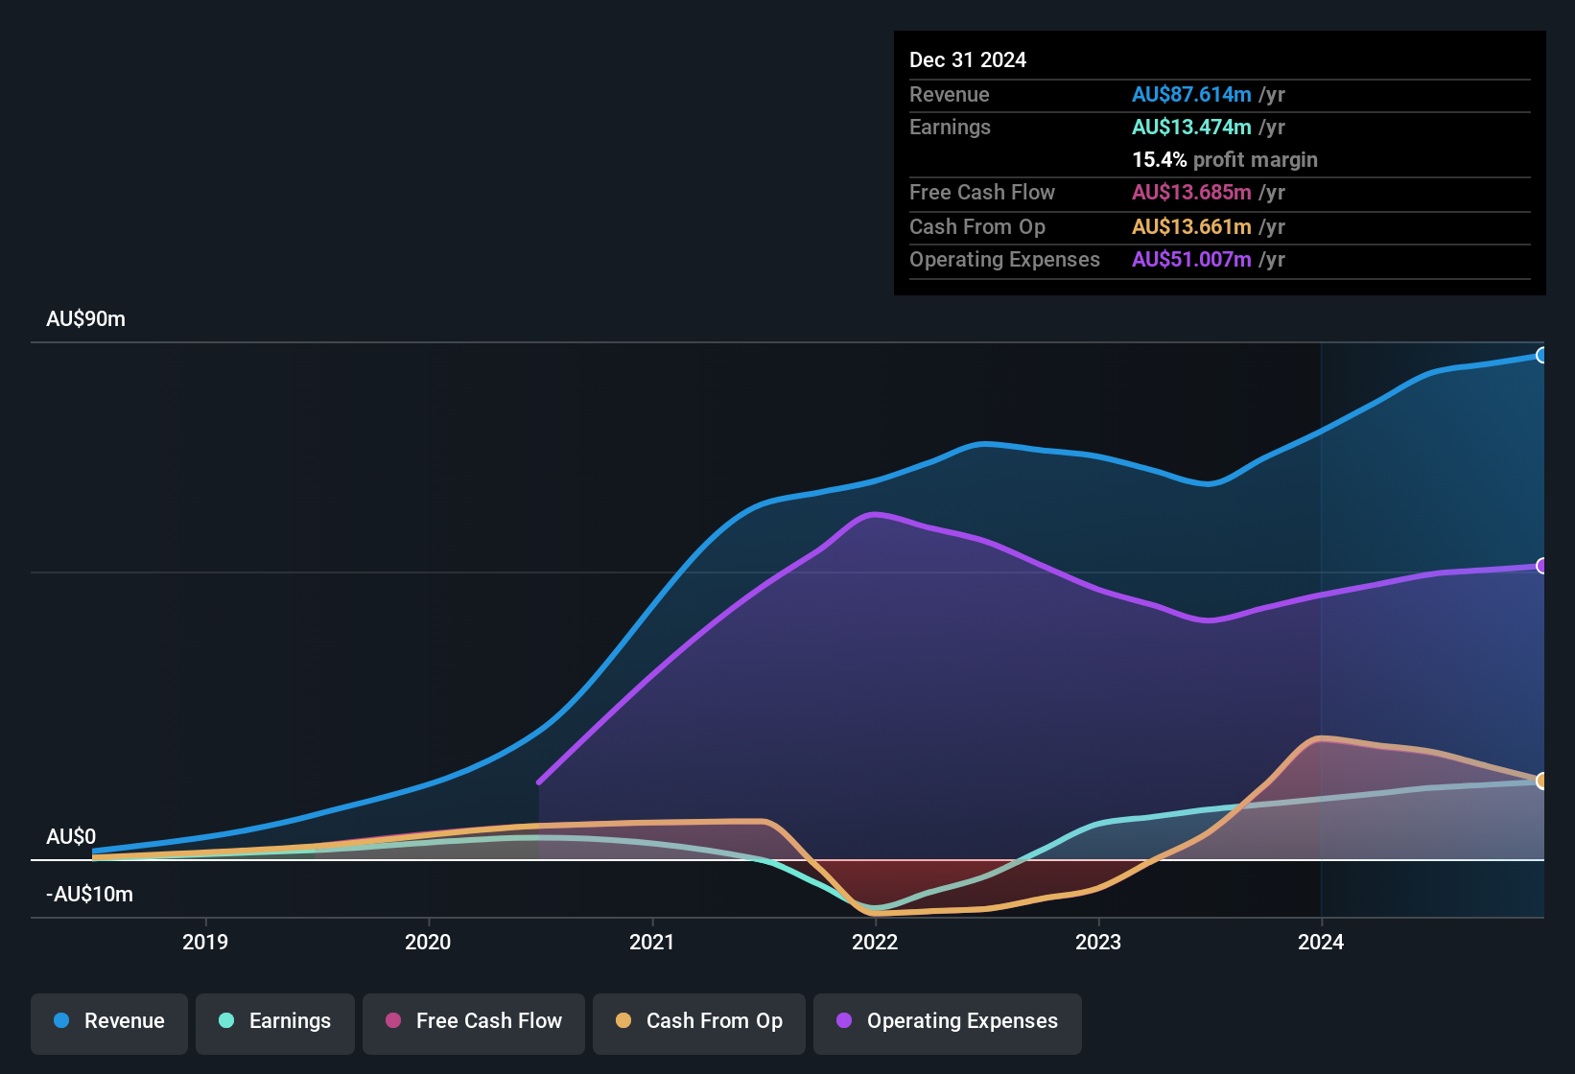1575x1074 pixels.
Task: Click the 2021 x-axis label
Action: 652,942
